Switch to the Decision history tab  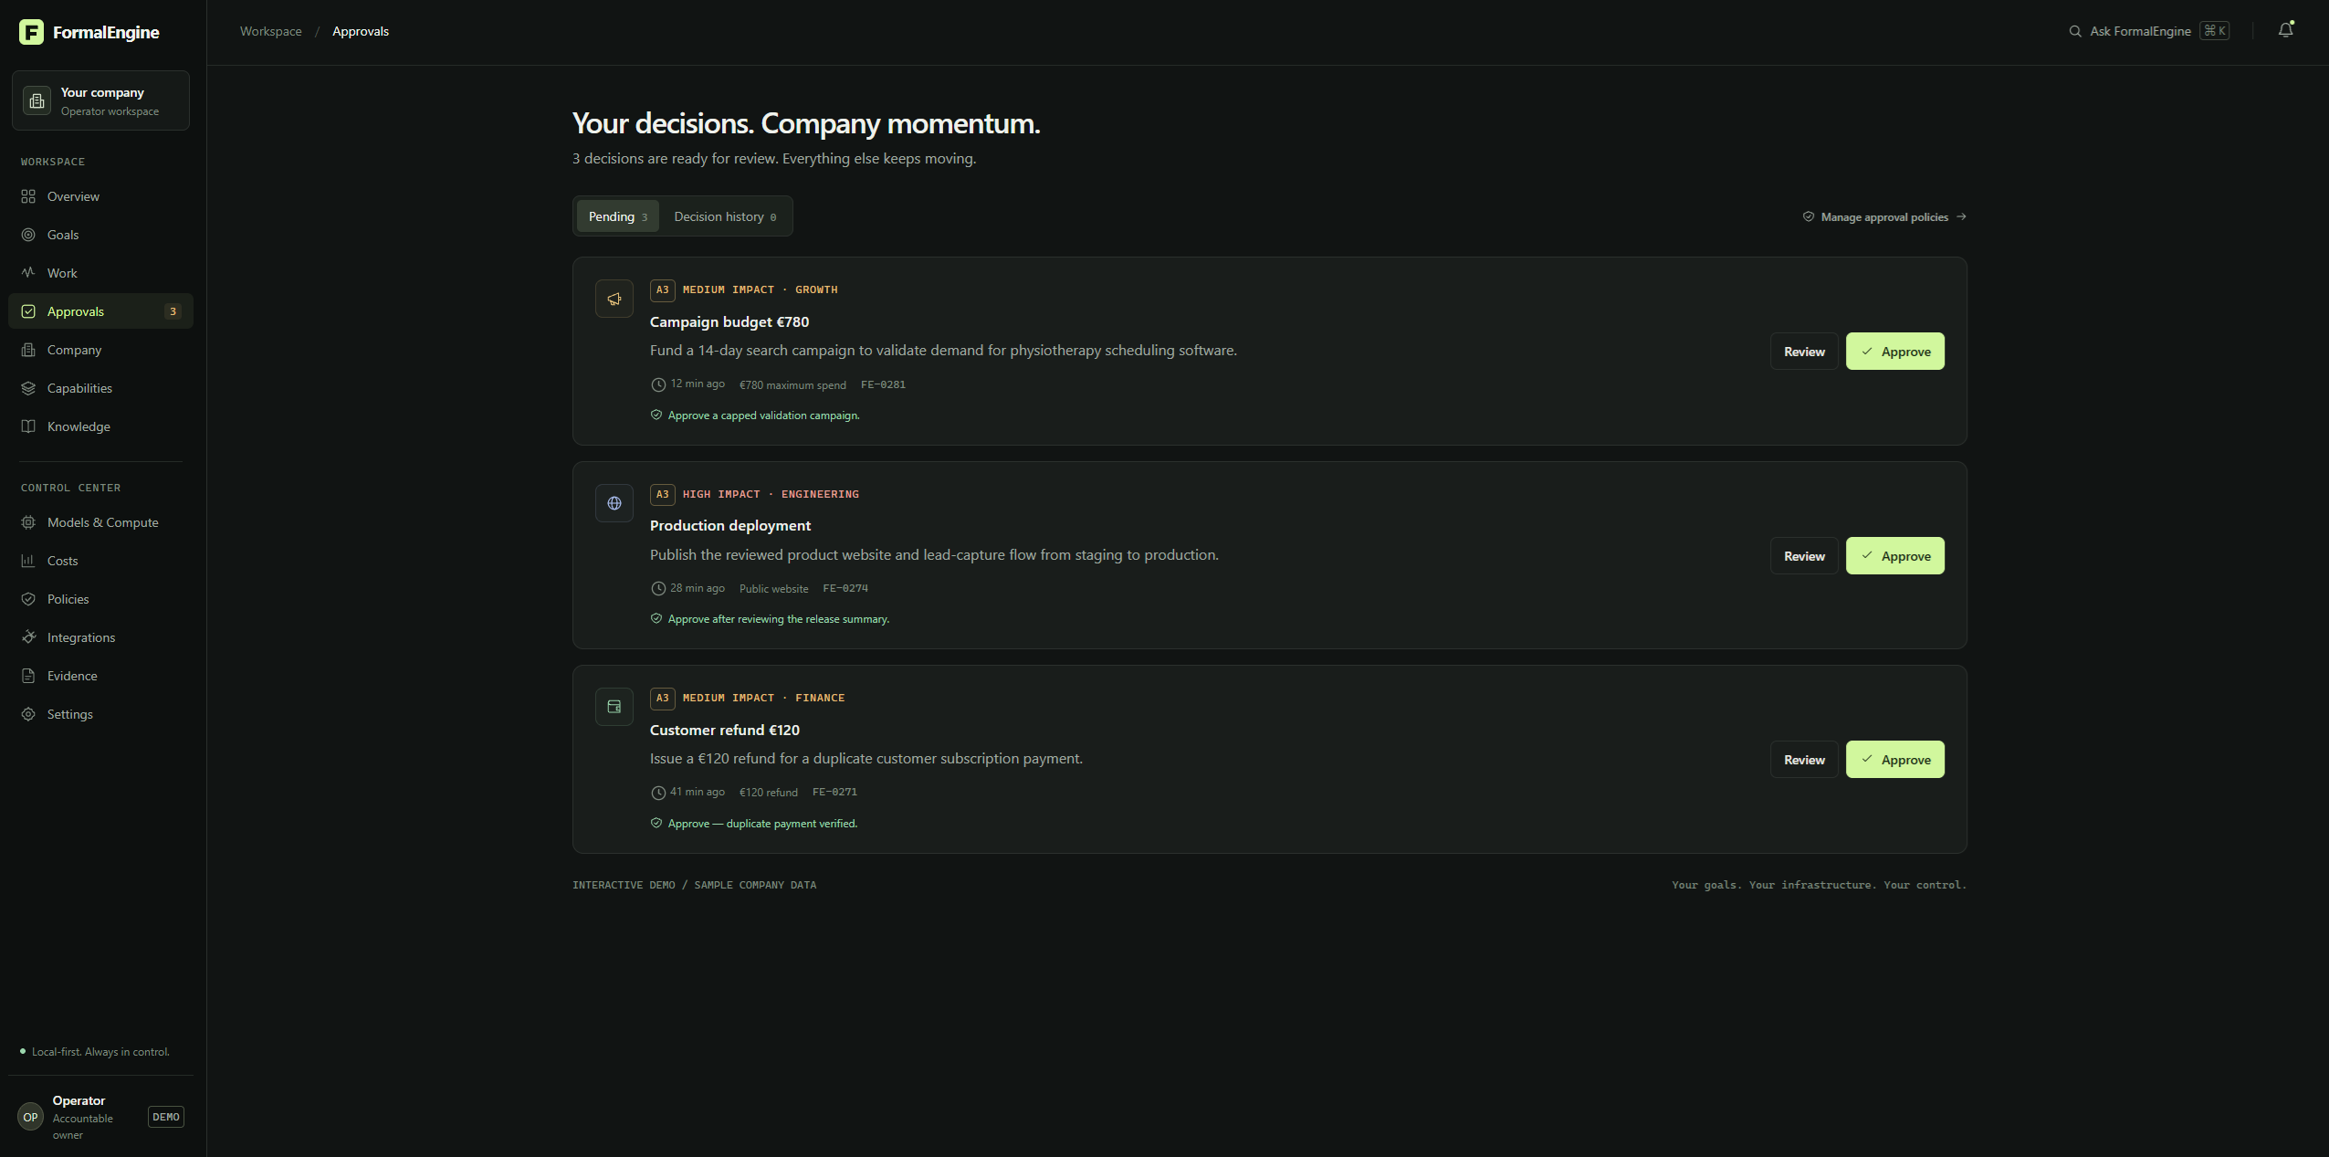(x=725, y=216)
